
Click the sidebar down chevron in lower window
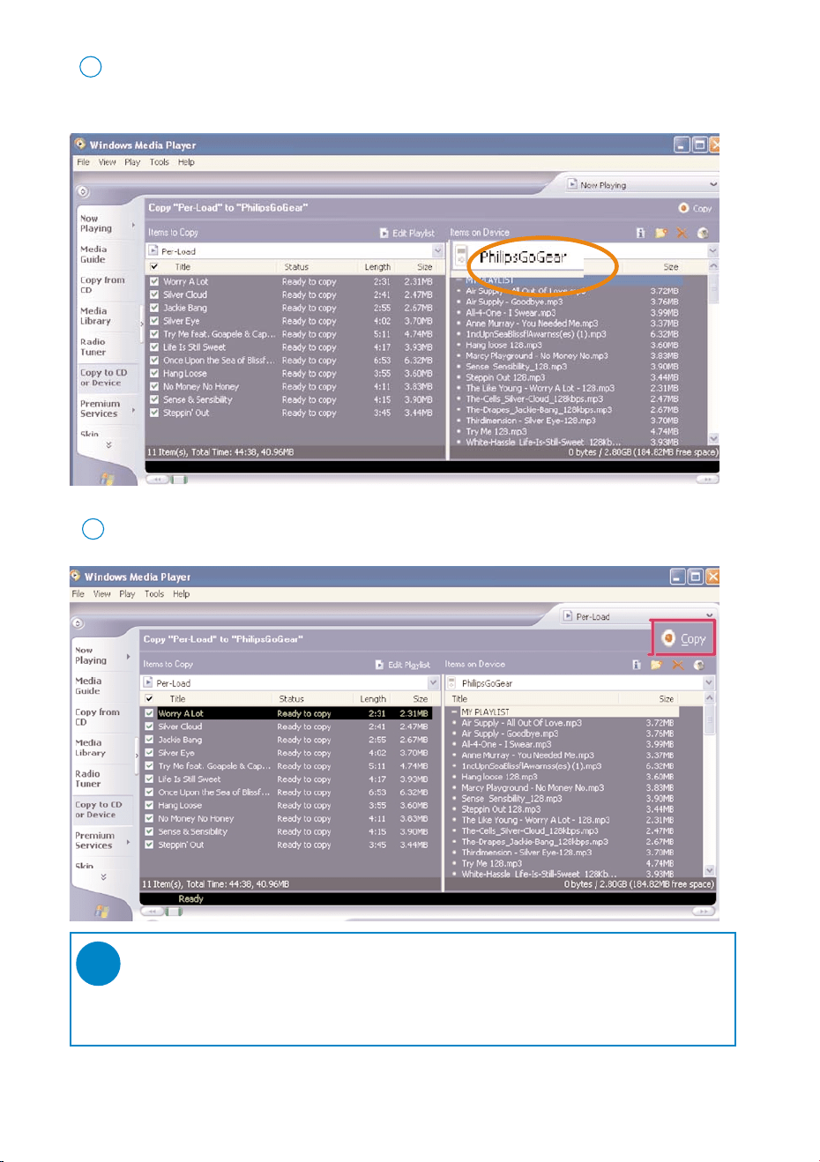pyautogui.click(x=103, y=877)
